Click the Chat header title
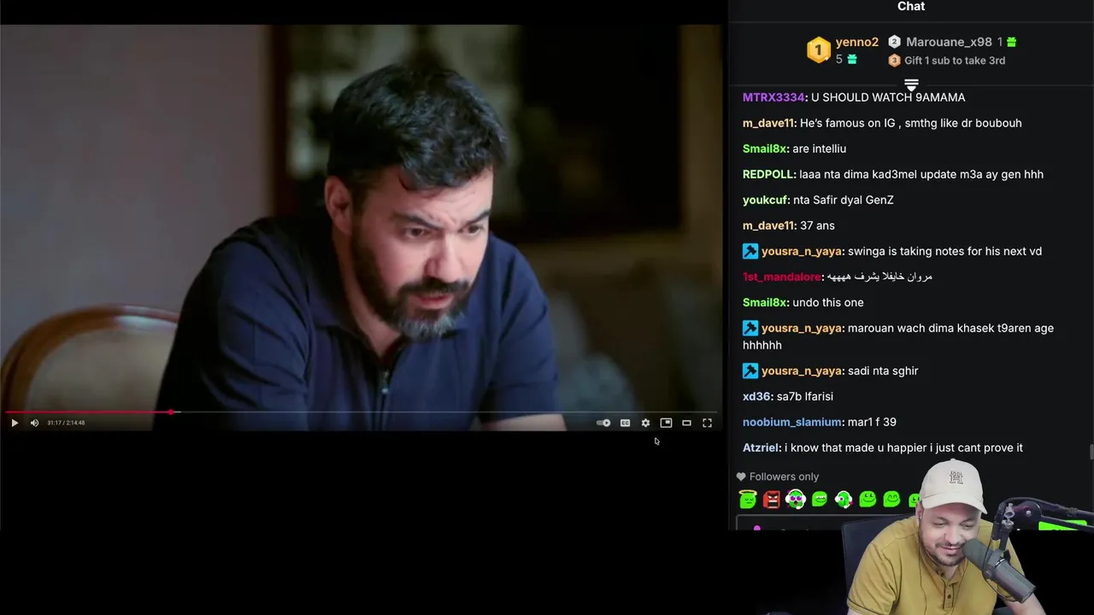The image size is (1094, 615). click(911, 7)
